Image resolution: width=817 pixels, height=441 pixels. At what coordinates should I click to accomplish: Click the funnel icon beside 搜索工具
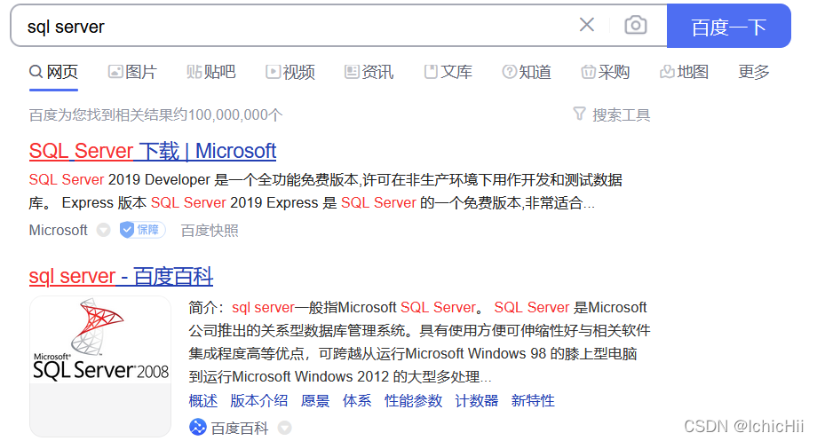click(x=579, y=114)
